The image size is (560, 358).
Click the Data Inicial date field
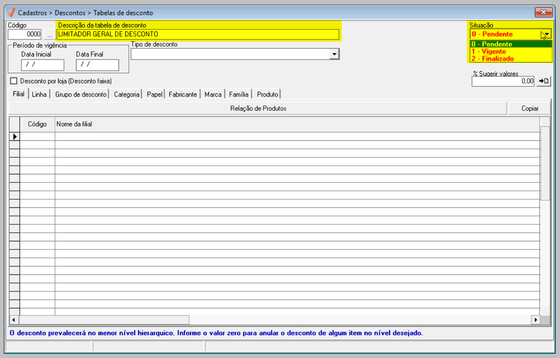point(42,65)
